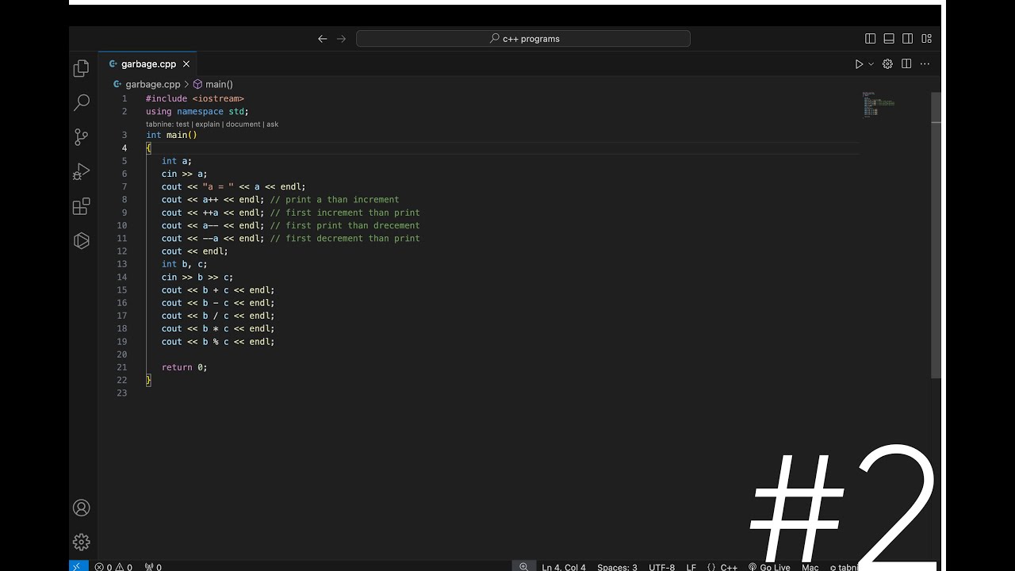This screenshot has width=1015, height=571.
Task: Open the run dropdown arrow beside play
Action: (x=871, y=64)
